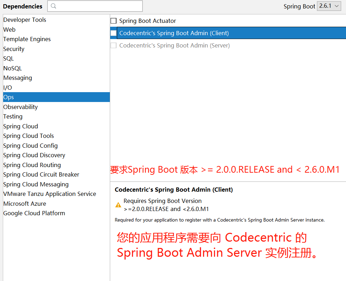
Task: Select VMware Tanzu Application Service
Action: pos(50,194)
